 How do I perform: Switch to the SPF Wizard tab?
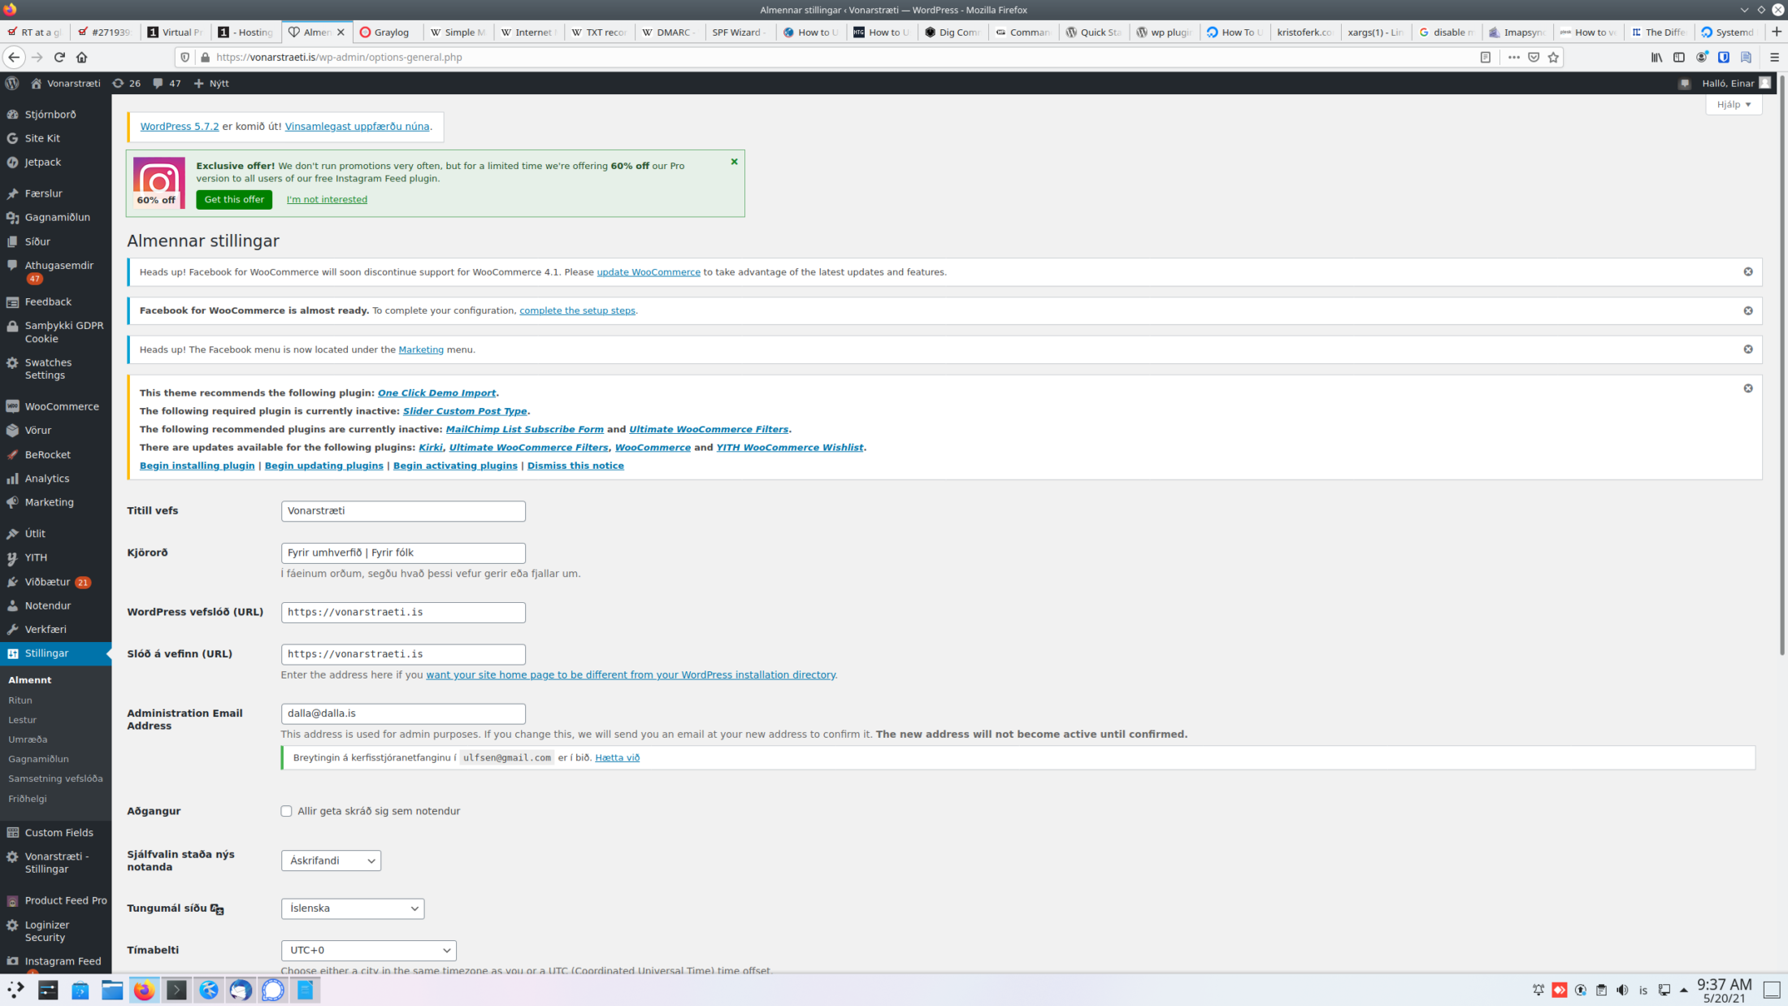click(740, 32)
